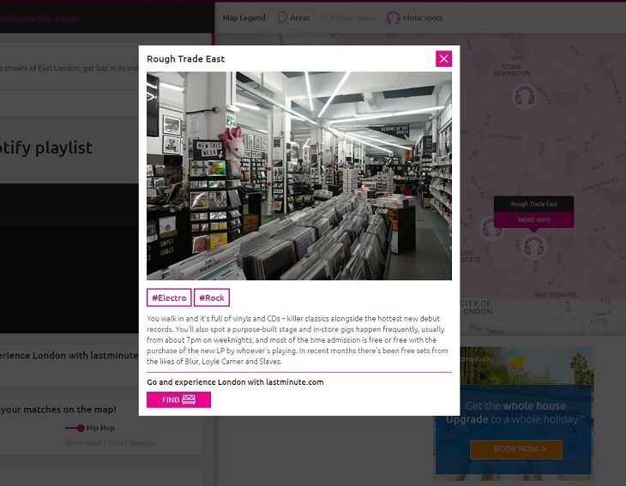Click the Rough Trade East store photo
The height and width of the screenshot is (486, 626).
click(x=298, y=176)
